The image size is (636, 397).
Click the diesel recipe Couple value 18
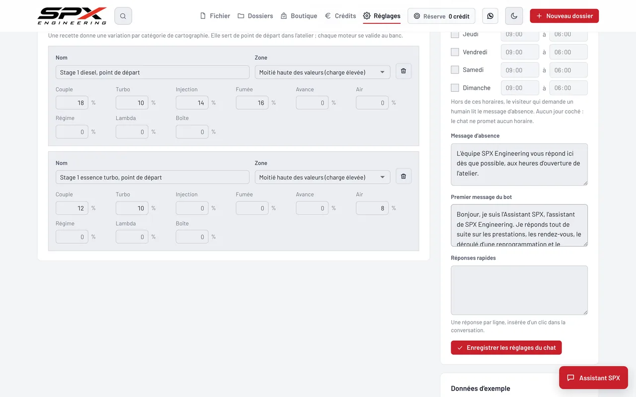(72, 103)
